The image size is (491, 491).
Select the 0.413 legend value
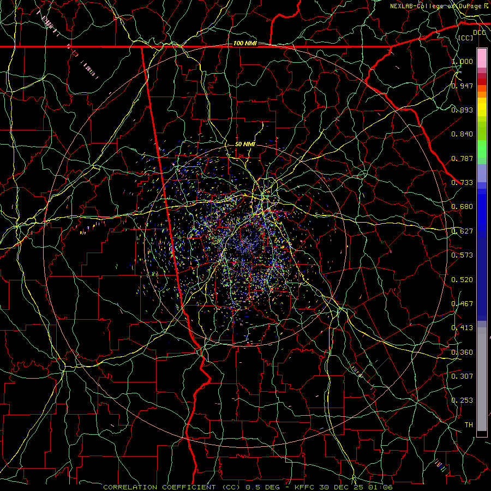tap(462, 327)
